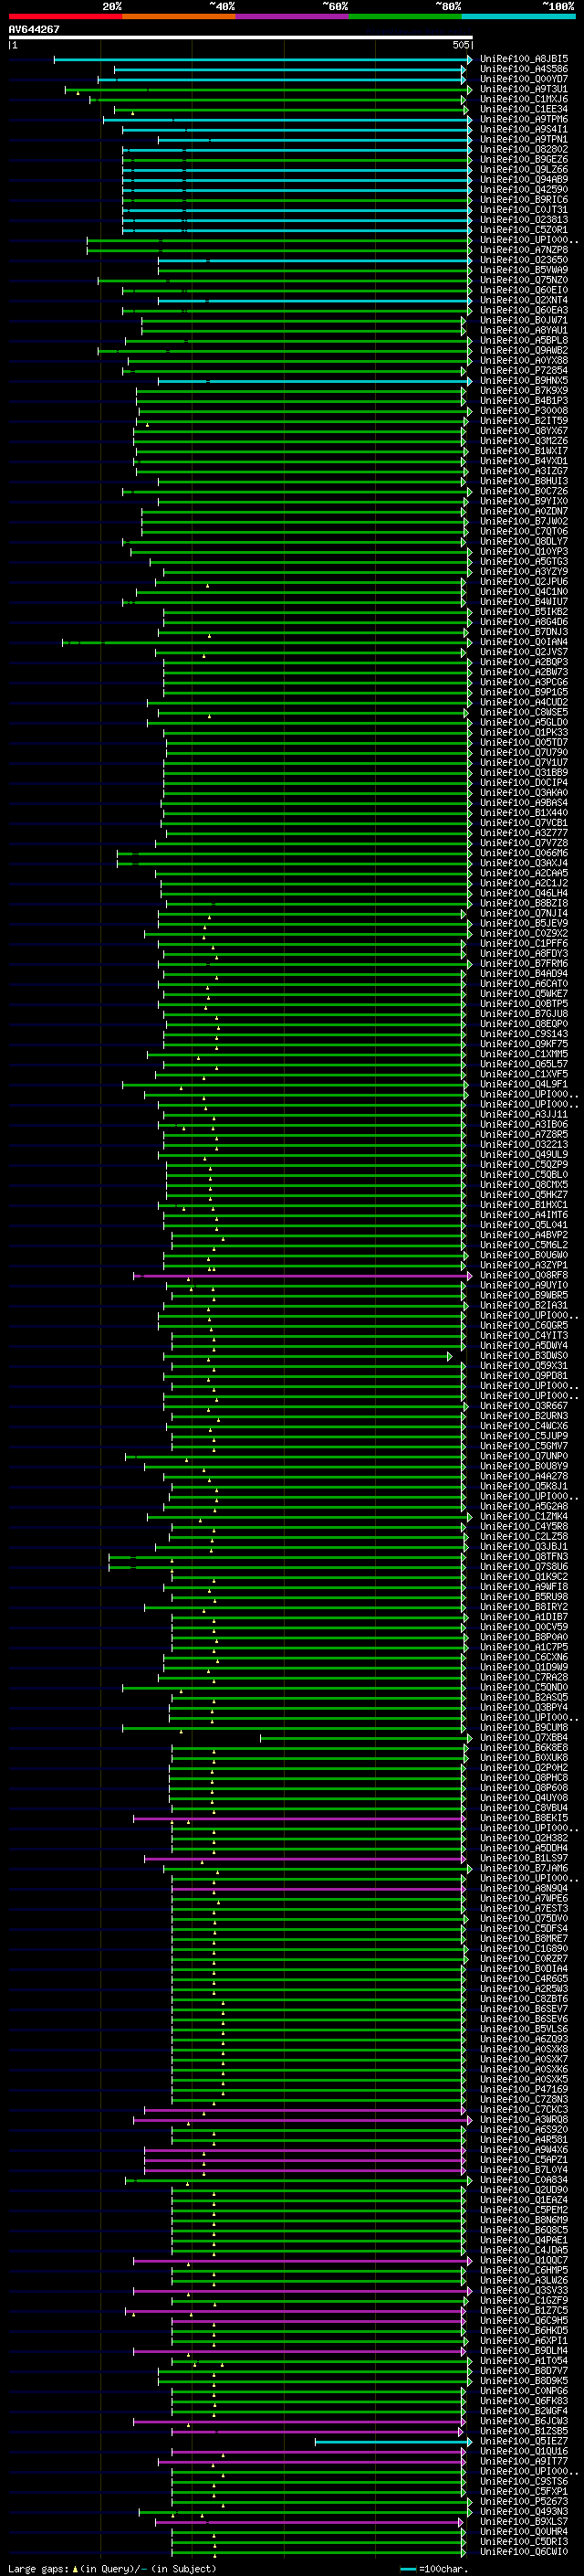Click the cyan alignment bar of UniRef100_A8JBI5
Image resolution: width=584 pixels, height=2576 pixels.
pos(263,60)
